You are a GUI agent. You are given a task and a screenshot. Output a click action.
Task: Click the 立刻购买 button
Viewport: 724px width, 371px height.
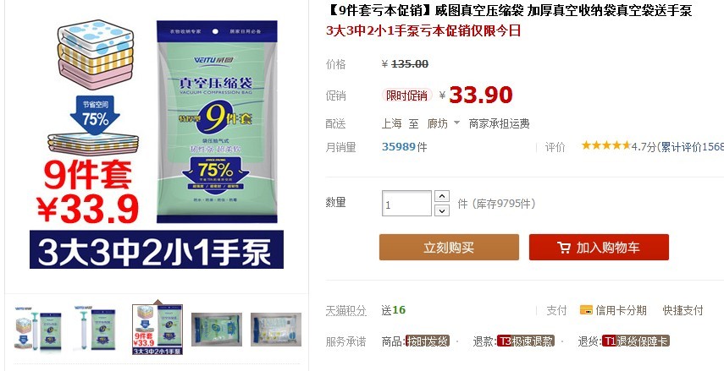click(x=449, y=248)
